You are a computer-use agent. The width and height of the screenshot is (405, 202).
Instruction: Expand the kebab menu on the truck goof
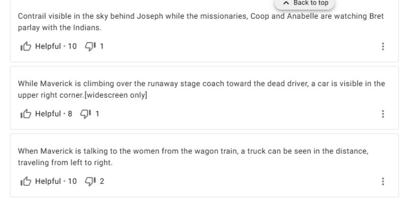pyautogui.click(x=383, y=181)
